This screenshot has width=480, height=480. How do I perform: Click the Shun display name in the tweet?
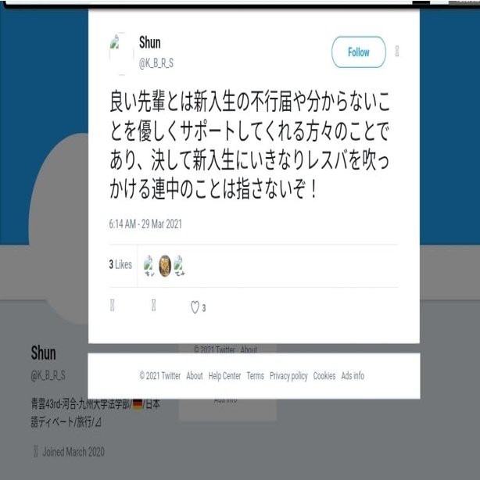[x=149, y=42]
